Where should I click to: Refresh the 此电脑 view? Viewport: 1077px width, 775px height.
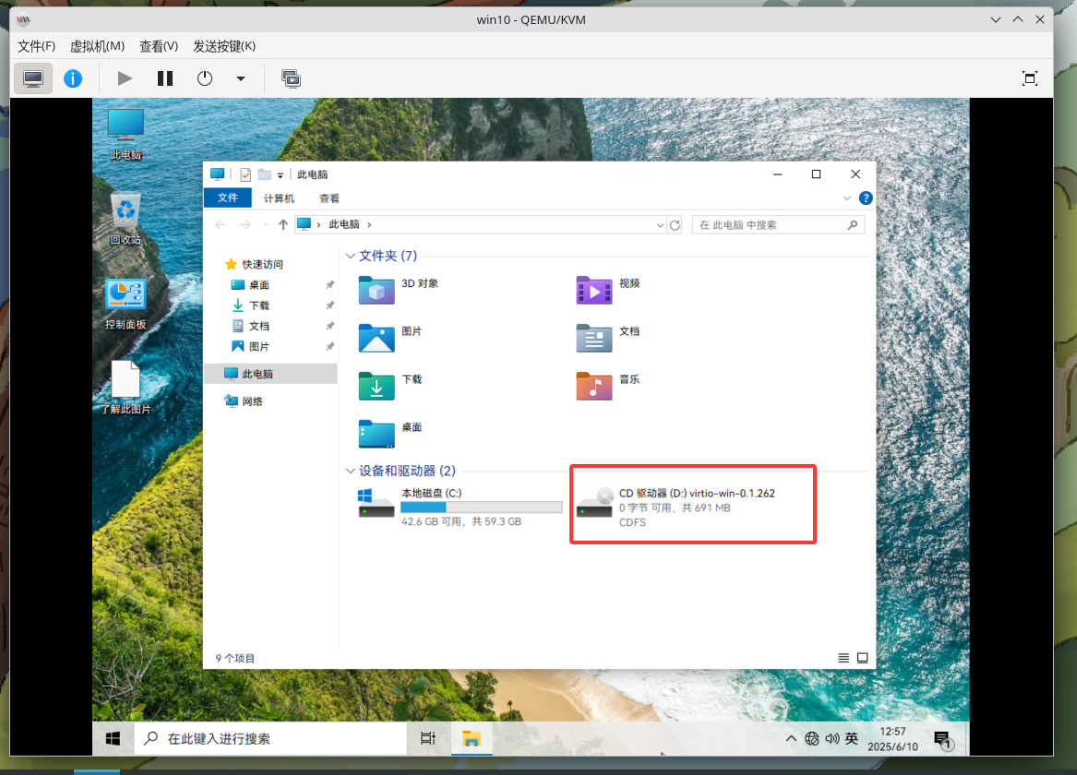click(675, 225)
